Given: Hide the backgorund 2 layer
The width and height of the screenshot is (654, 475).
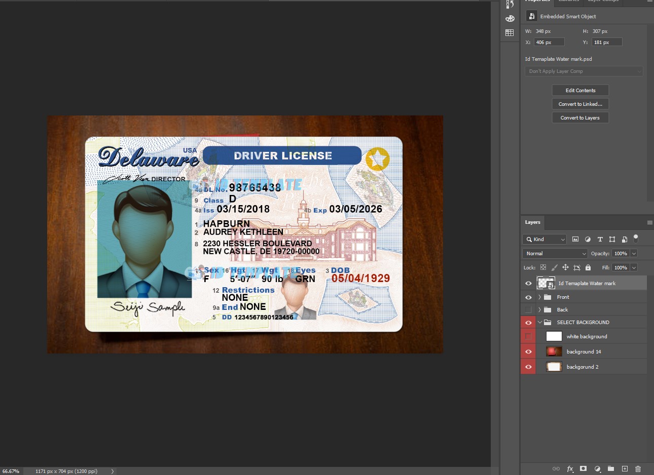Looking at the screenshot, I should pos(528,367).
